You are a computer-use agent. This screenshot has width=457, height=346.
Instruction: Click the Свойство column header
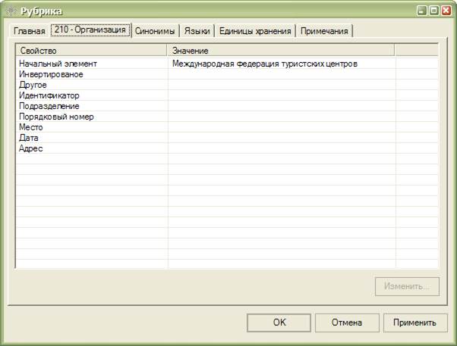tap(91, 50)
